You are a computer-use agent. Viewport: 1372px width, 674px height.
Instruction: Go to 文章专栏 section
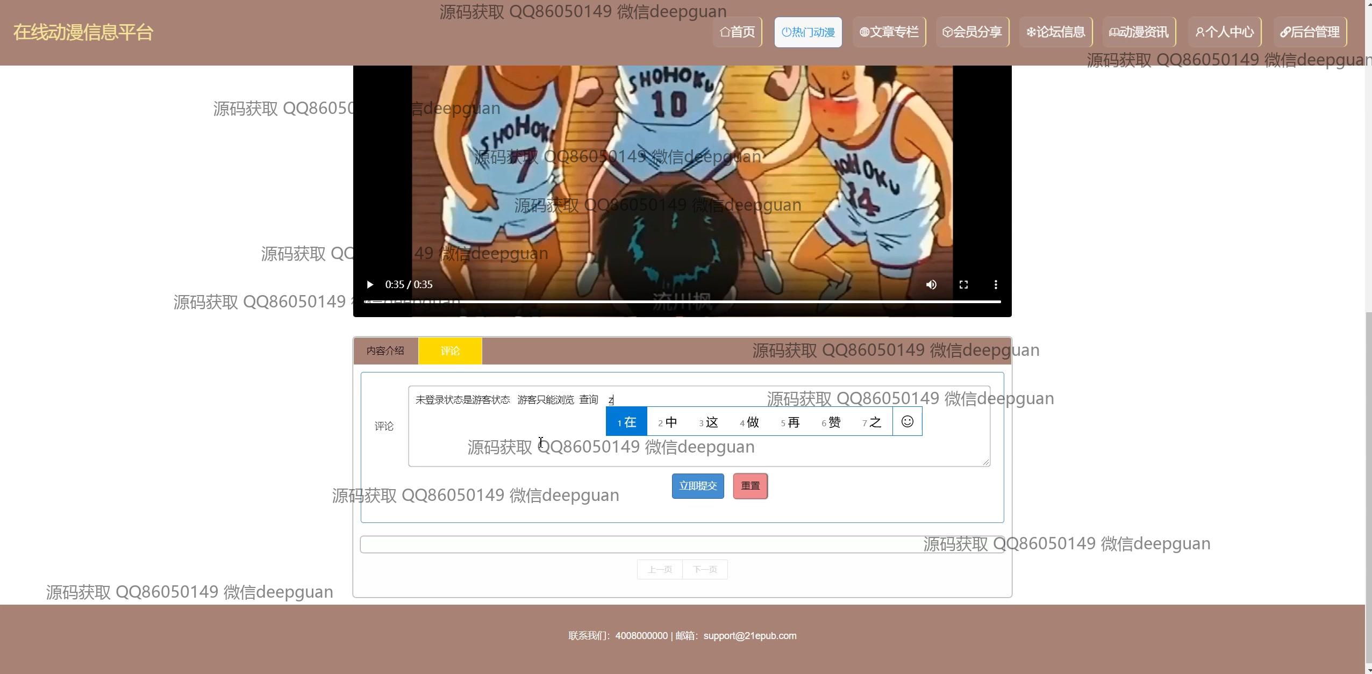889,32
